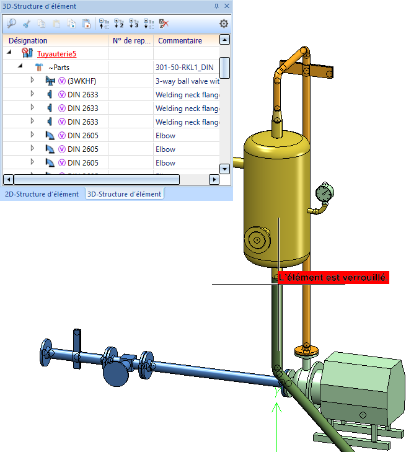Click the search magnifier icon in toolbar

[12, 24]
